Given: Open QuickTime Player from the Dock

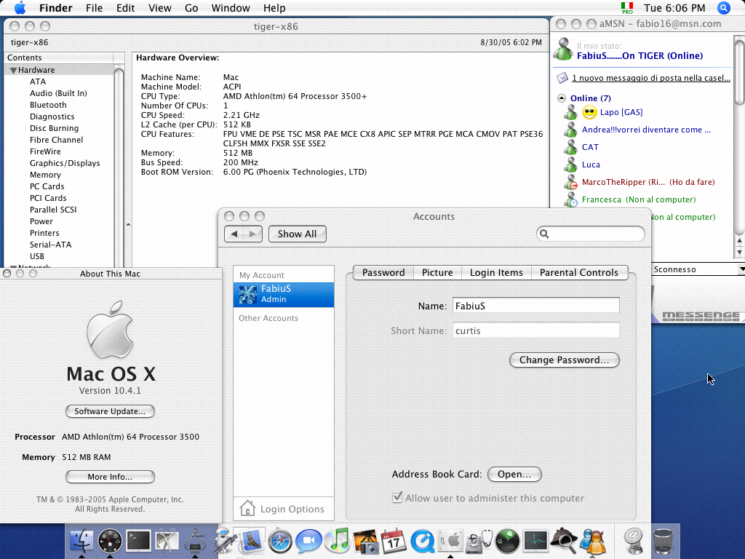Looking at the screenshot, I should (x=422, y=541).
